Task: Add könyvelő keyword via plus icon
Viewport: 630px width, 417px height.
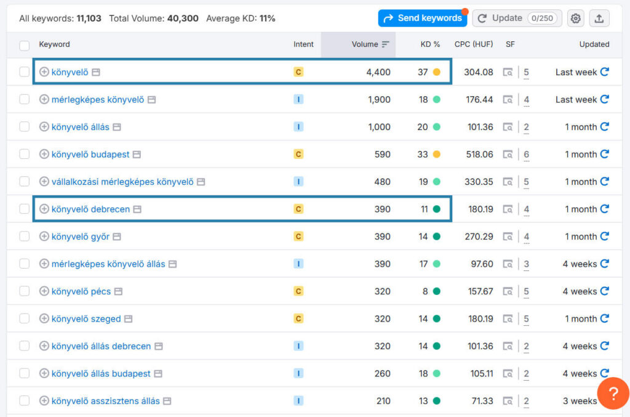Action: 44,72
